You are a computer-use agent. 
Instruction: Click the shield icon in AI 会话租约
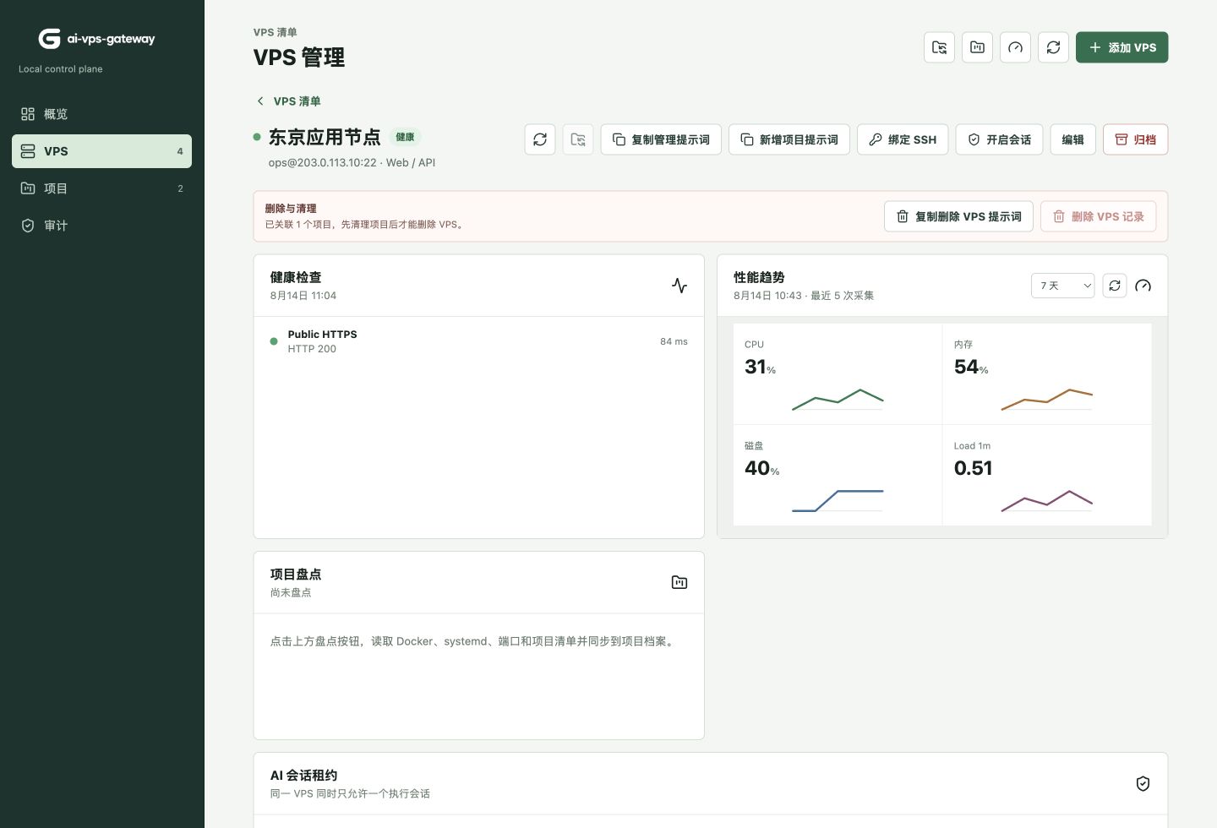tap(1143, 783)
